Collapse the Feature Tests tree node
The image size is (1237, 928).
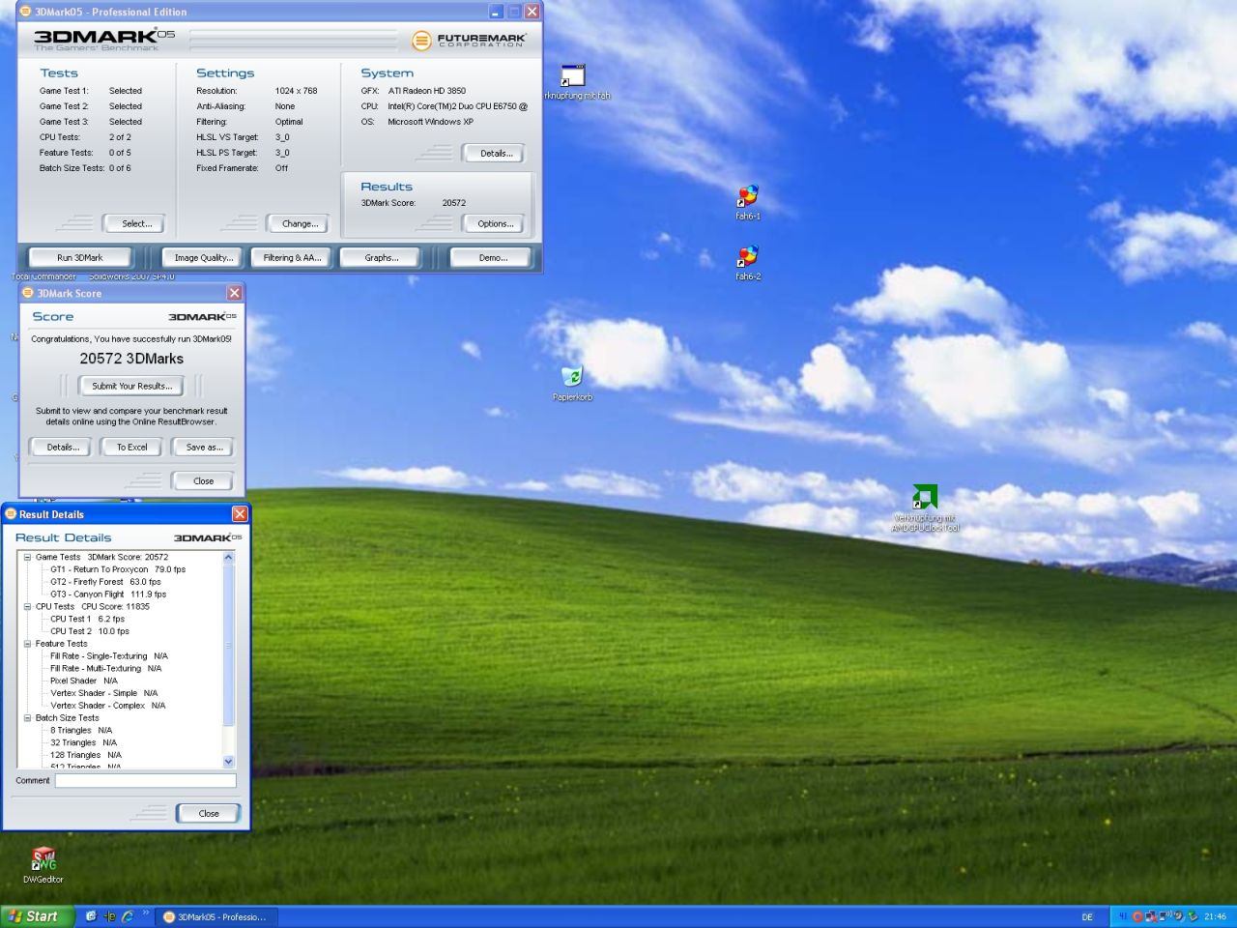tap(27, 644)
